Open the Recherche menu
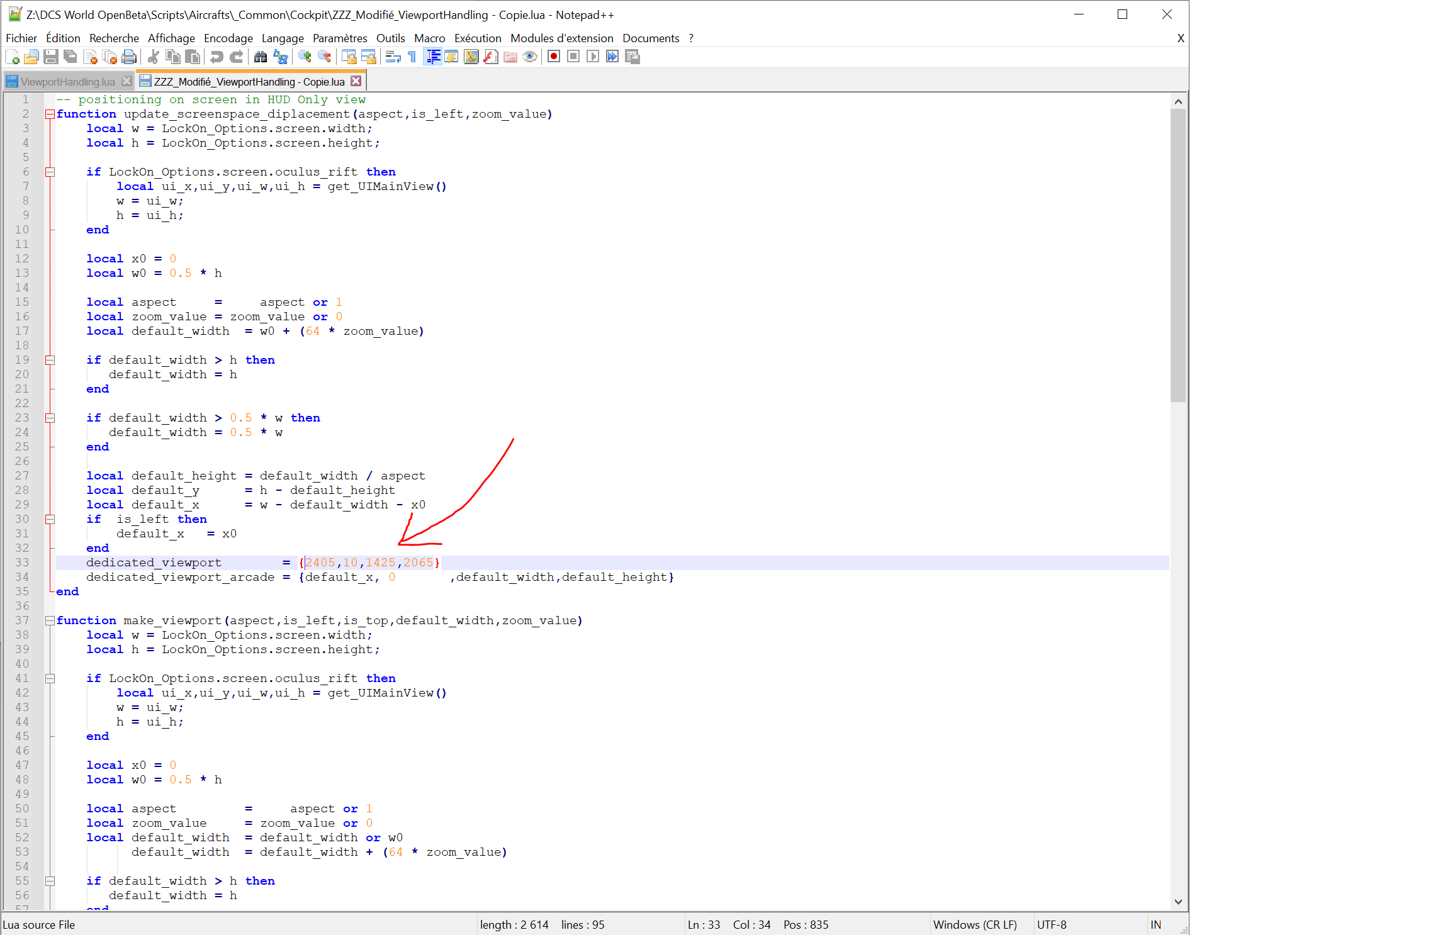 114,38
